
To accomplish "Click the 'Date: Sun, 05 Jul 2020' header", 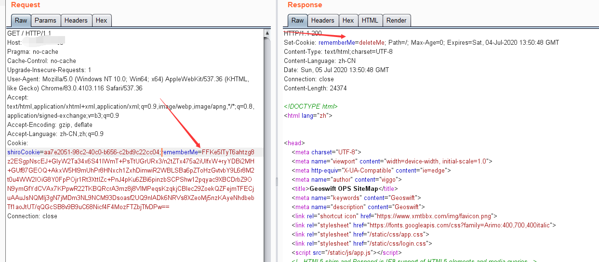I will click(336, 70).
